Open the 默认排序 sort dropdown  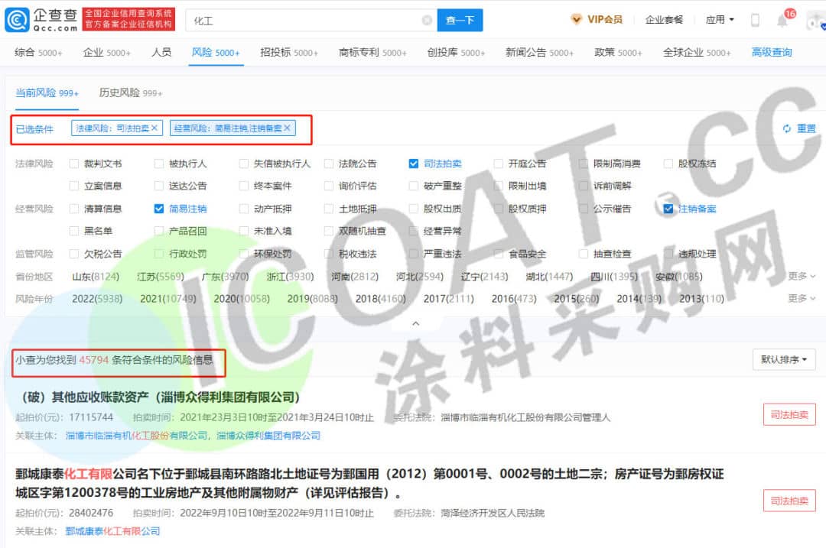(x=783, y=359)
